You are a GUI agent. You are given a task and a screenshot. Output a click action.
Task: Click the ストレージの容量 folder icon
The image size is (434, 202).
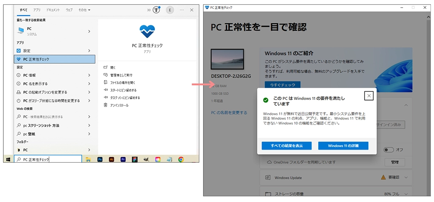pyautogui.click(x=268, y=194)
